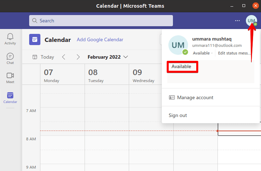261x171 pixels.
Task: Click the ummara mushtaq name
Action: tap(212, 39)
